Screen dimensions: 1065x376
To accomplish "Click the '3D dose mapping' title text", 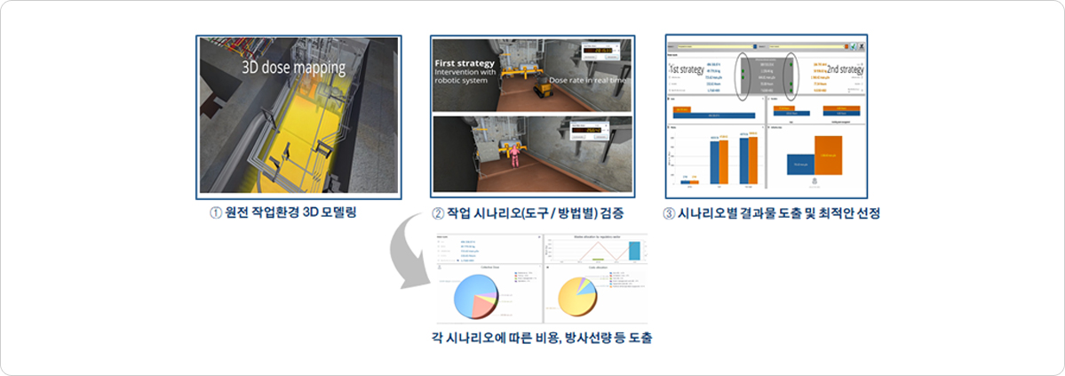I will coord(294,68).
